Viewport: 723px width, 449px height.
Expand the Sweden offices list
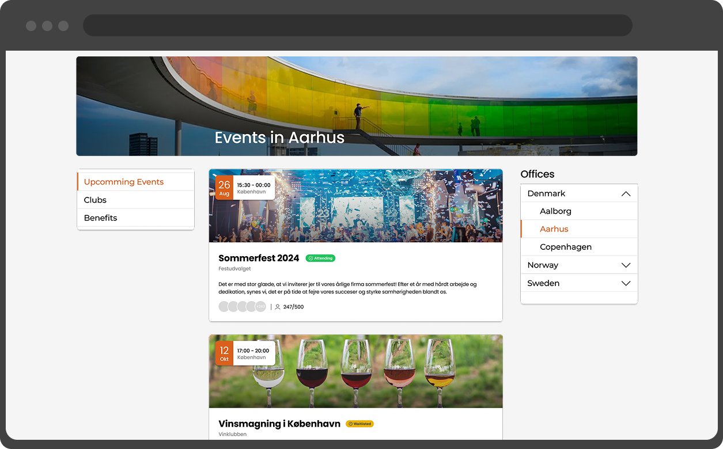click(626, 283)
